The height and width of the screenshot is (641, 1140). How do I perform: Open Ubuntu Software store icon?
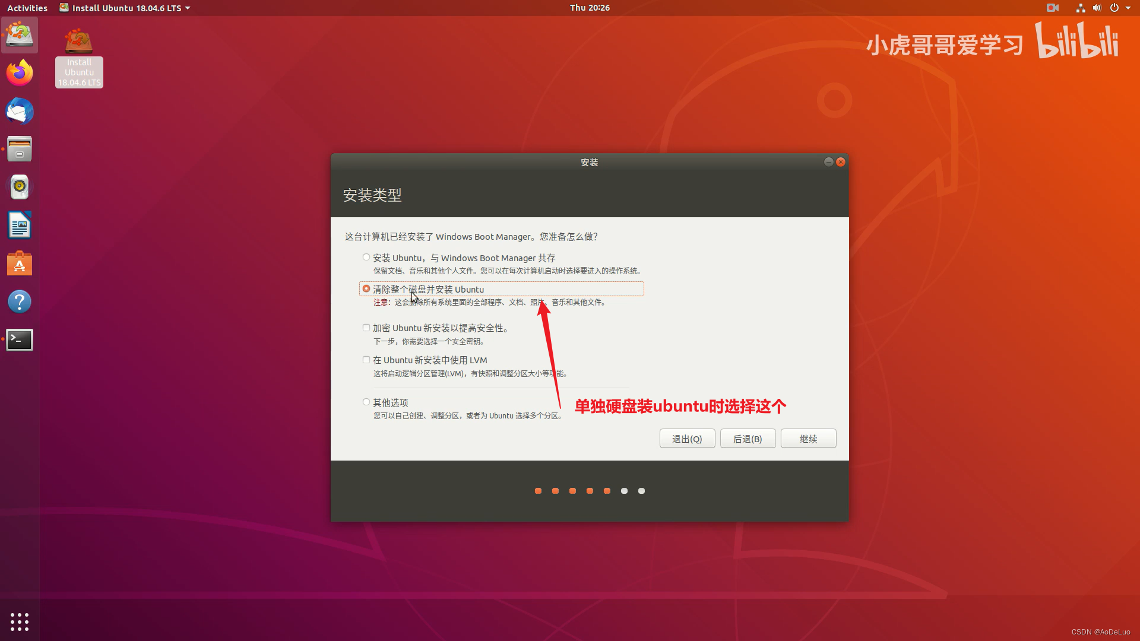click(20, 264)
